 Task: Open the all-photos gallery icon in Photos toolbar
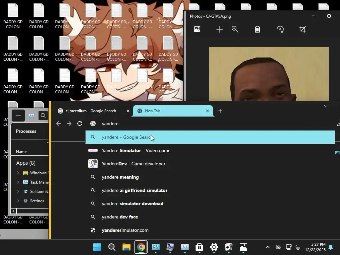[197, 29]
